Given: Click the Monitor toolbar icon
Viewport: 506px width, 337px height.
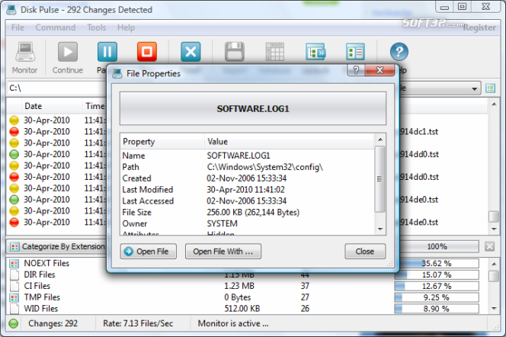Looking at the screenshot, I should click(x=25, y=52).
